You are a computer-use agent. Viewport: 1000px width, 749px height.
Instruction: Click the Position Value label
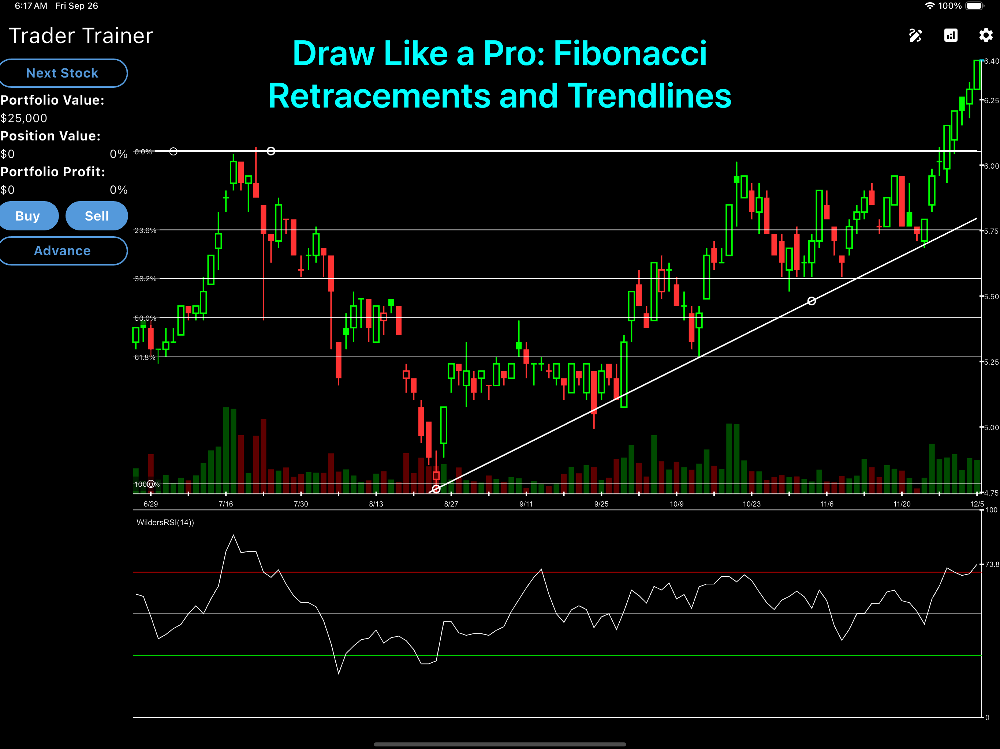(50, 136)
